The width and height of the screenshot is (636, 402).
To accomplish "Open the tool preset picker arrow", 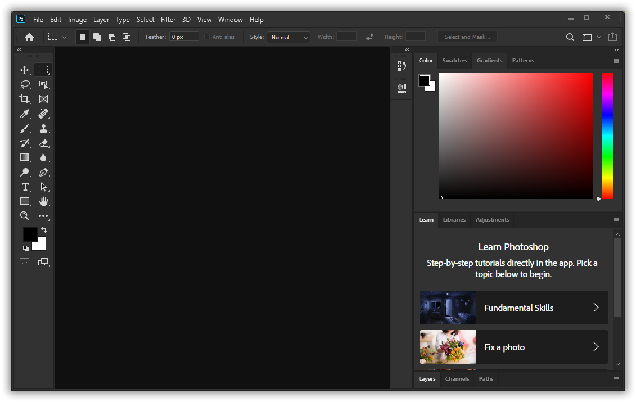I will point(65,37).
